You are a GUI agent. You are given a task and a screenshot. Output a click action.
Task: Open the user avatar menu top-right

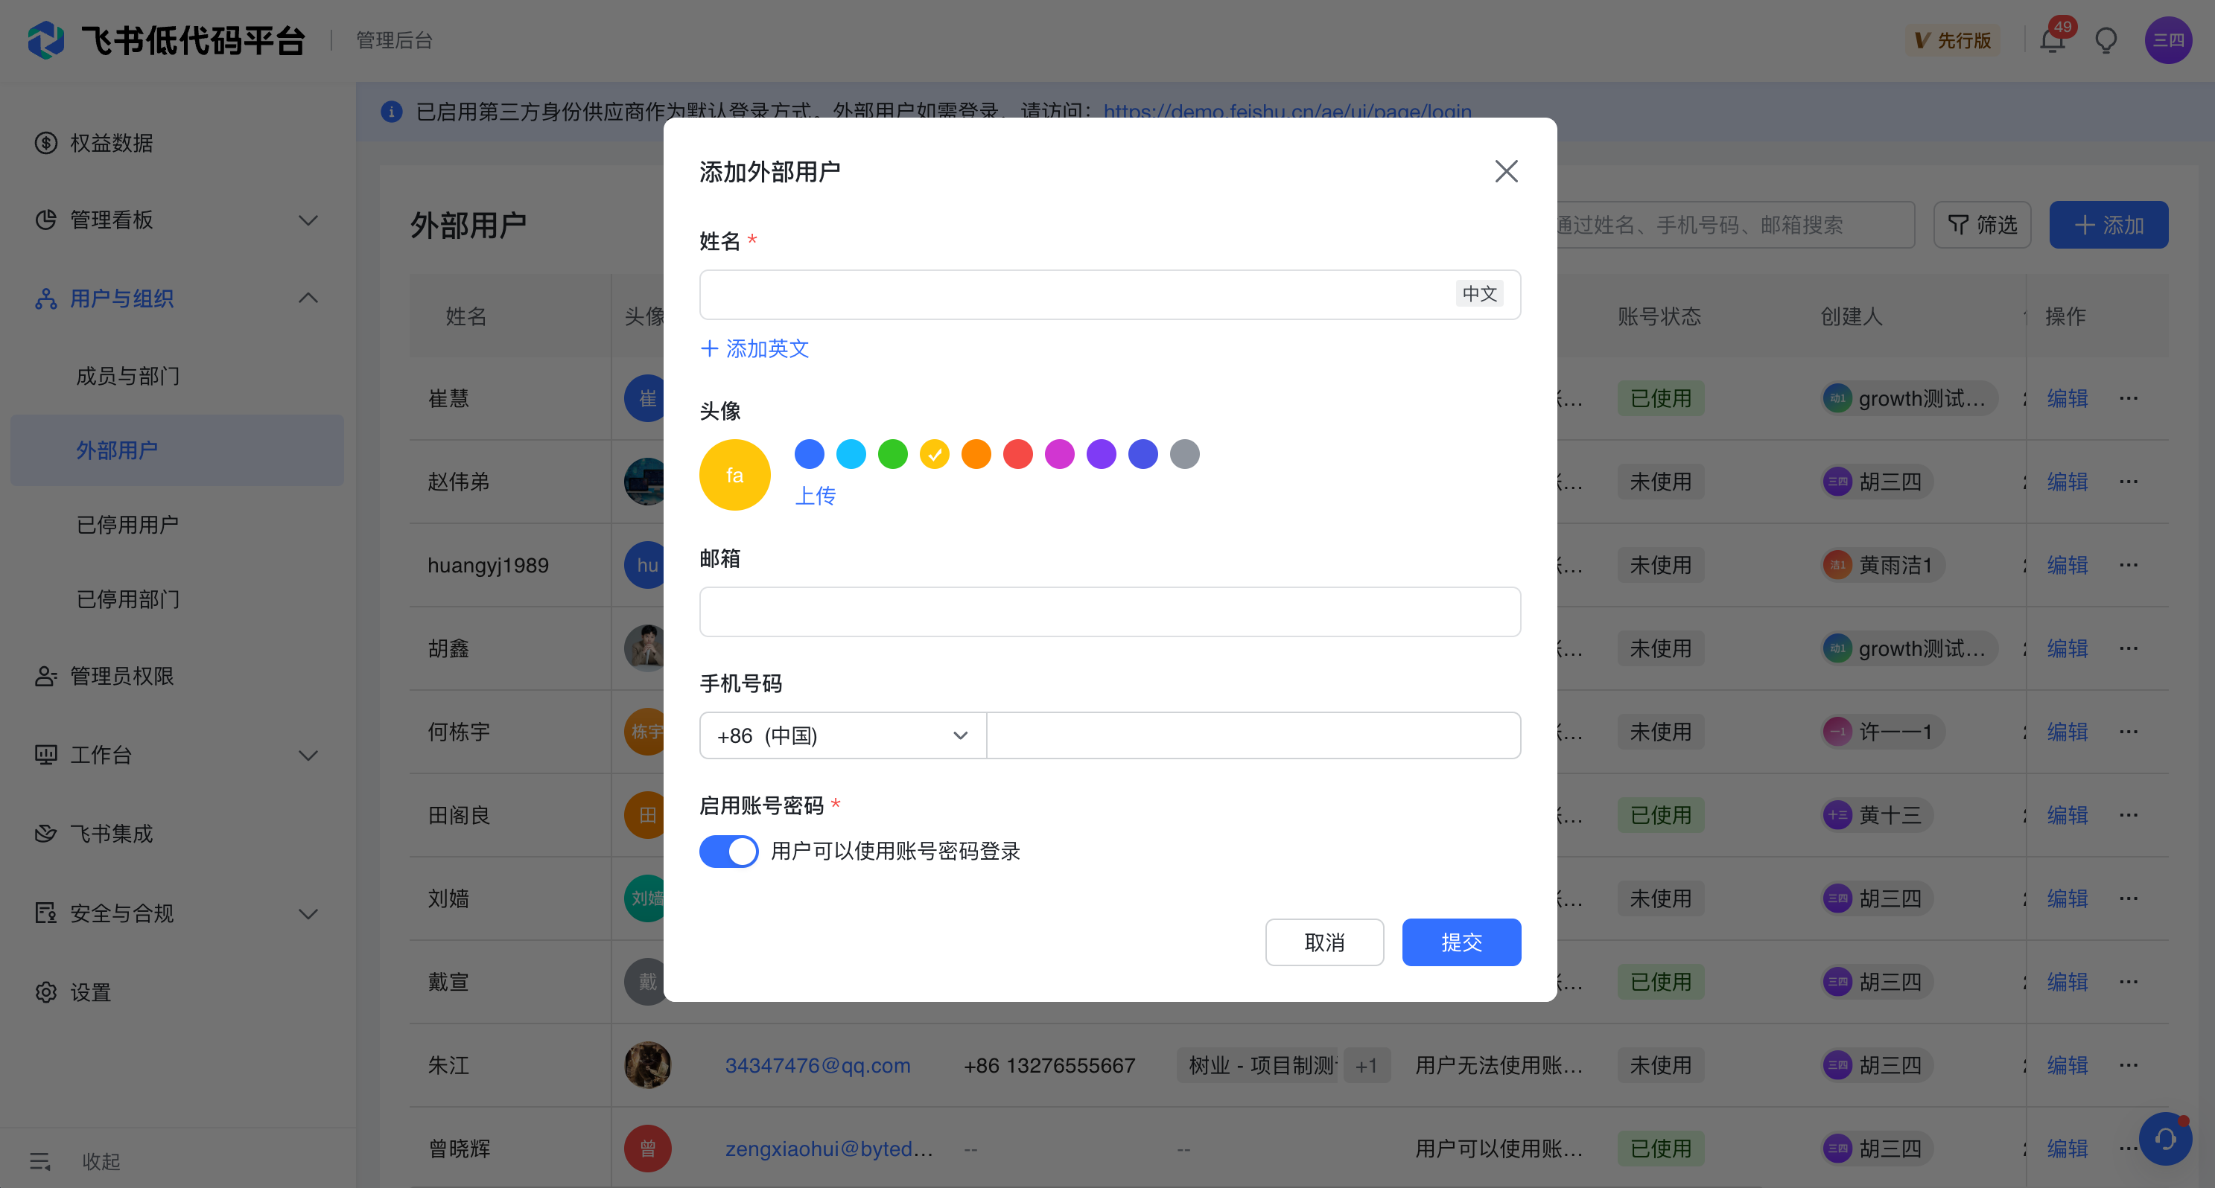click(2168, 40)
